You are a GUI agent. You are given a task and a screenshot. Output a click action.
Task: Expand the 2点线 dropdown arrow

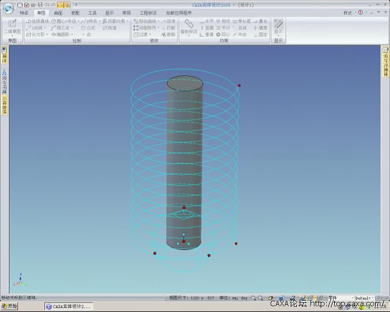45,28
